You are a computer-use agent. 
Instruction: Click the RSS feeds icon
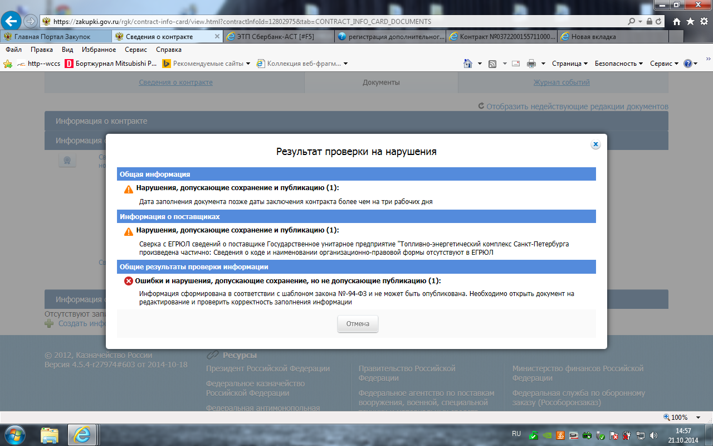tap(492, 64)
